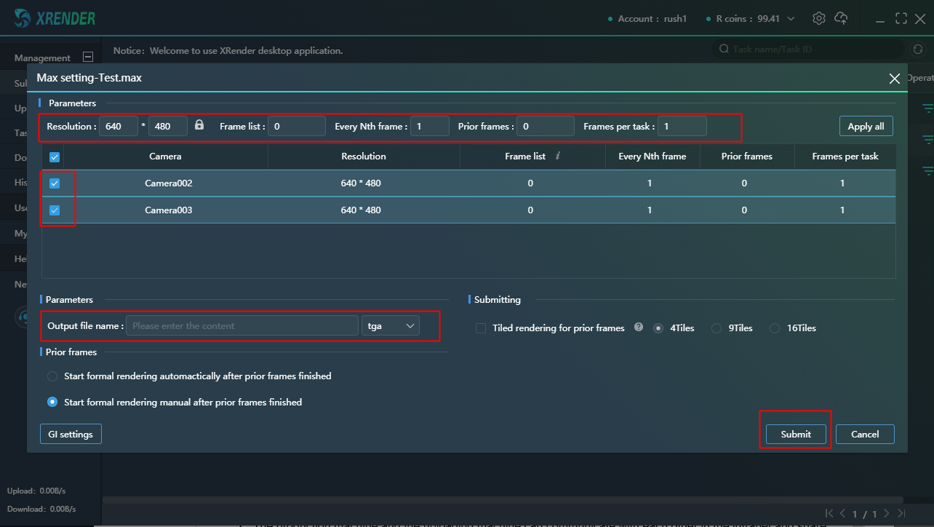Click the resolution aspect ratio lock icon
This screenshot has width=934, height=527.
point(199,125)
